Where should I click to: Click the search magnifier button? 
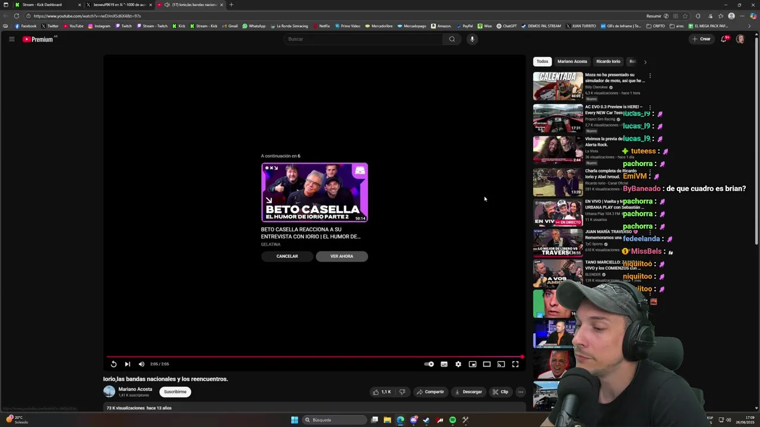(452, 39)
